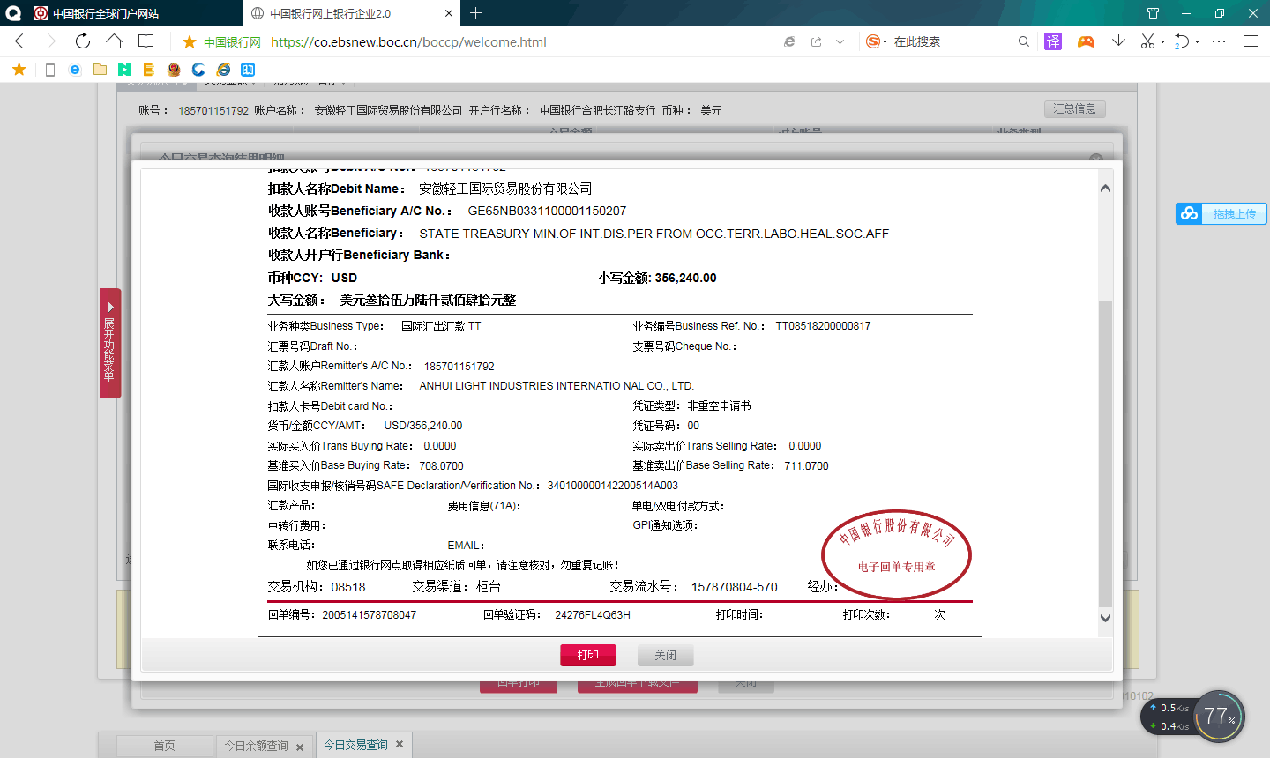Open the game controller icon
1270x758 pixels.
click(x=1086, y=41)
